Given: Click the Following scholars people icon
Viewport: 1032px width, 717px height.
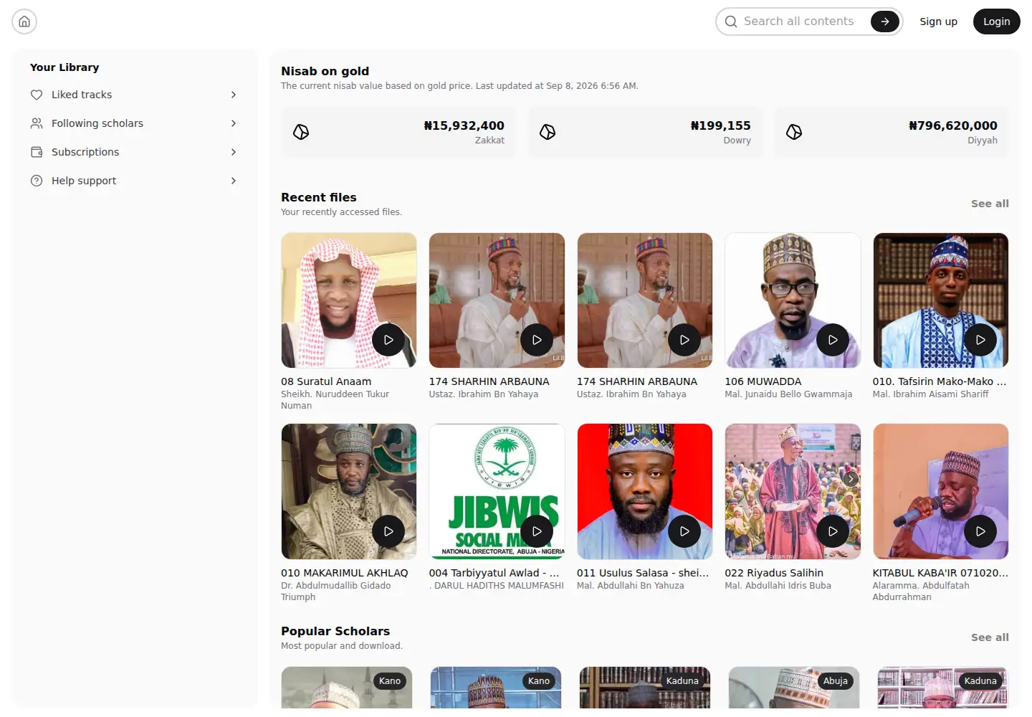Looking at the screenshot, I should 37,123.
